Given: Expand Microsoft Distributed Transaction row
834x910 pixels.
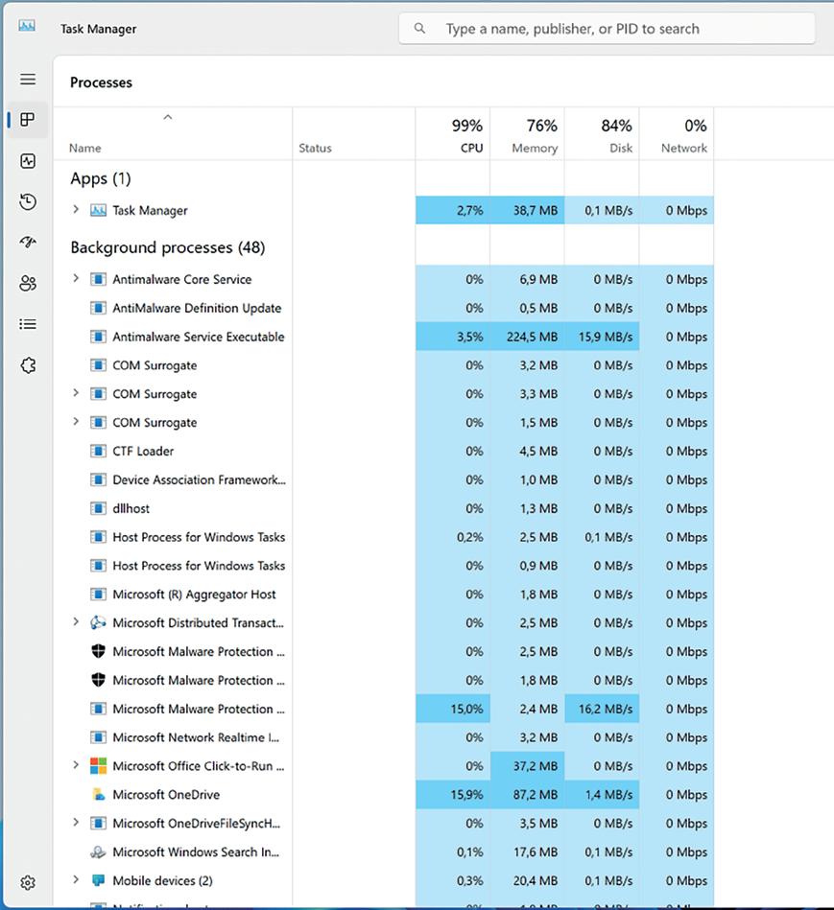Looking at the screenshot, I should tap(76, 622).
